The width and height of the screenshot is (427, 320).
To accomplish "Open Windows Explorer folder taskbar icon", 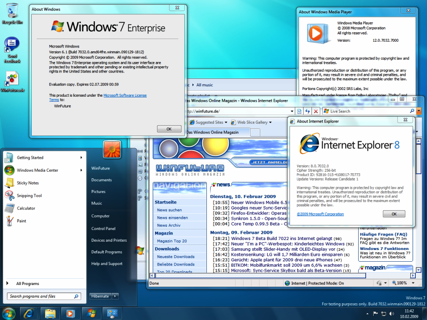I will point(50,313).
